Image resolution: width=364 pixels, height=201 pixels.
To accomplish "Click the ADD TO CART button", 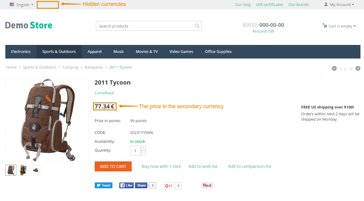I will pos(113,166).
